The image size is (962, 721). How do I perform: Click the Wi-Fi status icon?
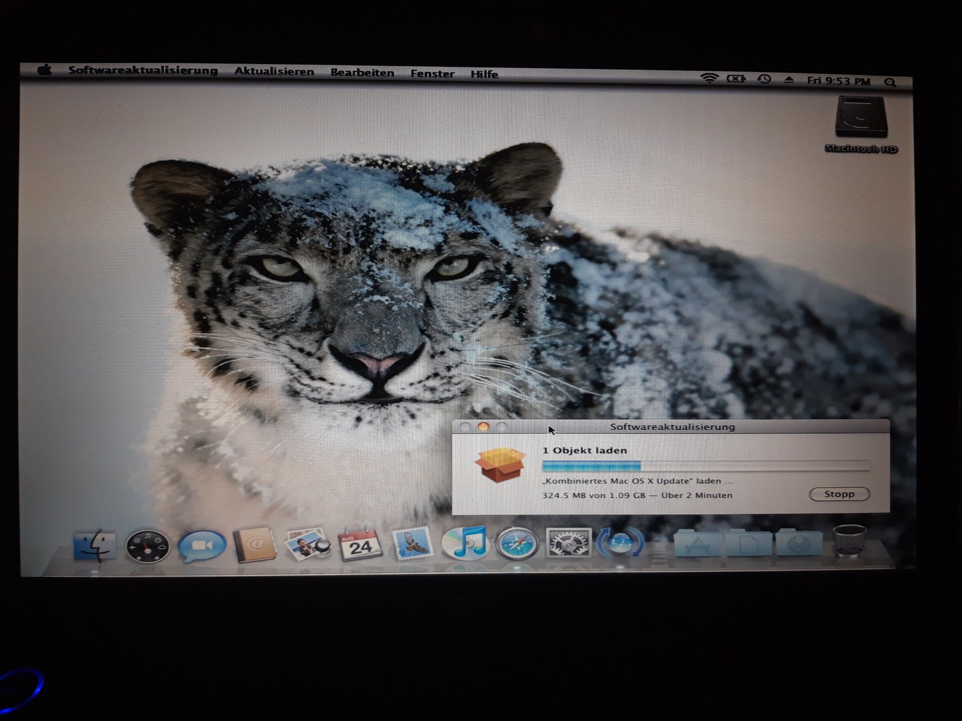tap(709, 79)
